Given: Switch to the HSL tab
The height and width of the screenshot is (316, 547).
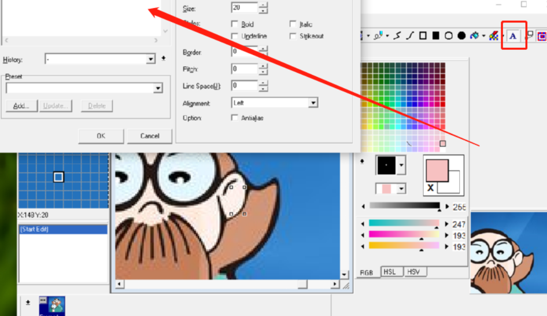Looking at the screenshot, I should pos(390,272).
